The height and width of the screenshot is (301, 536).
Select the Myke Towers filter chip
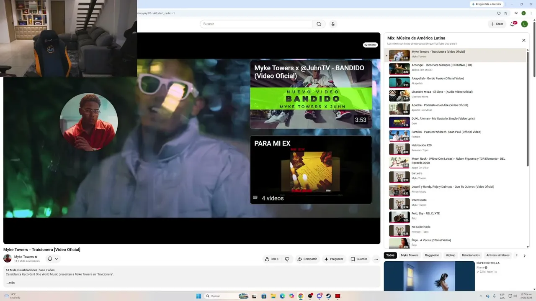coord(410,255)
